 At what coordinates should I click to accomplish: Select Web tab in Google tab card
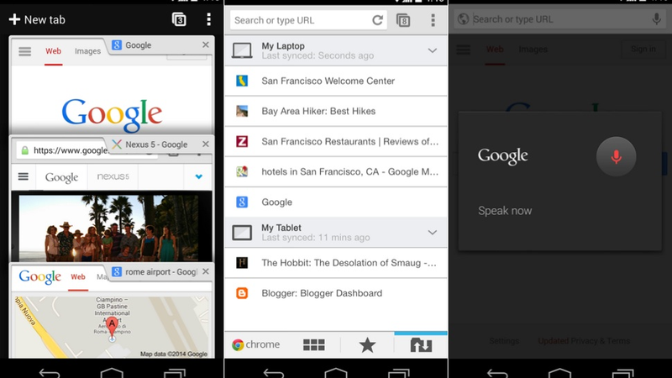pyautogui.click(x=53, y=51)
